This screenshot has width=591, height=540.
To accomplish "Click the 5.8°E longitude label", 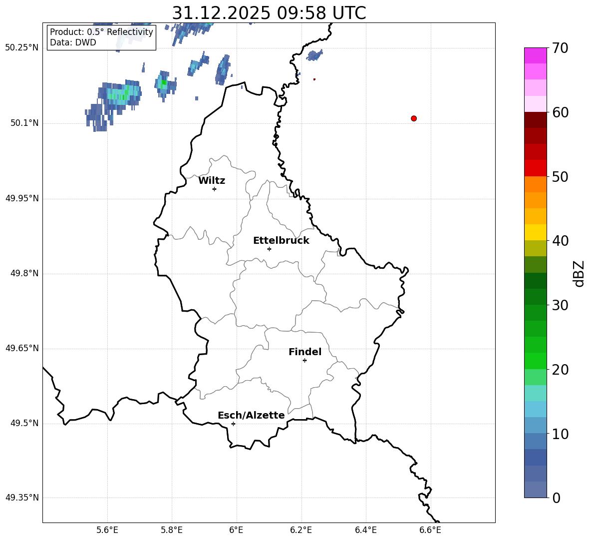I will [172, 530].
